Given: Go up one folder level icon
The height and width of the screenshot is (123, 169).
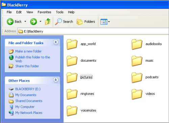Looking at the screenshot, I should coord(48,22).
